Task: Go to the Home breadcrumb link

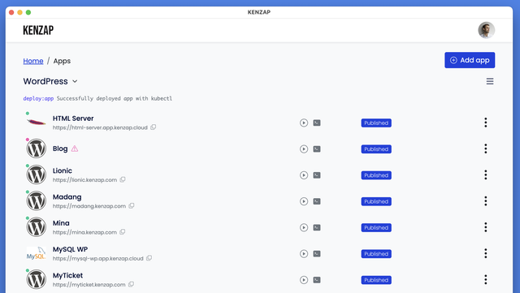Action: point(33,61)
